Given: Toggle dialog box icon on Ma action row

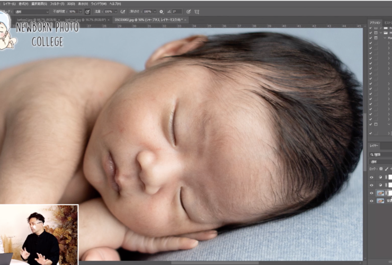Looking at the screenshot, I should [x=376, y=38].
